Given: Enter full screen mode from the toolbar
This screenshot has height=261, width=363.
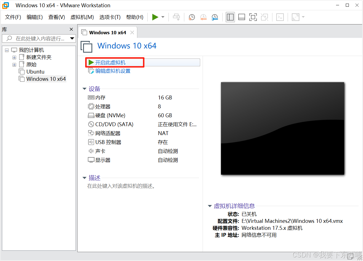Looking at the screenshot, I should (x=253, y=17).
